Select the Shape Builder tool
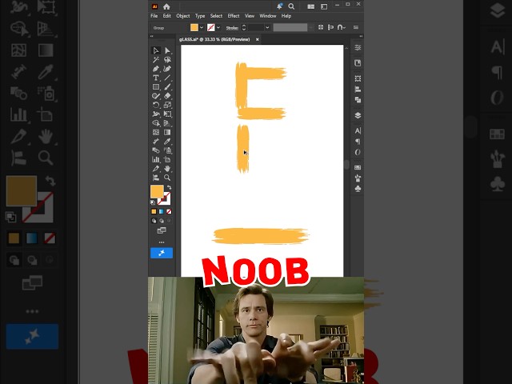This screenshot has height=384, width=512. 156,123
